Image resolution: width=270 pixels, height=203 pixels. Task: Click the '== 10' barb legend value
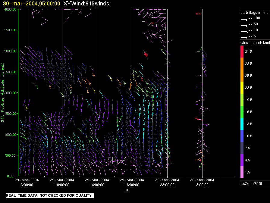253,30
